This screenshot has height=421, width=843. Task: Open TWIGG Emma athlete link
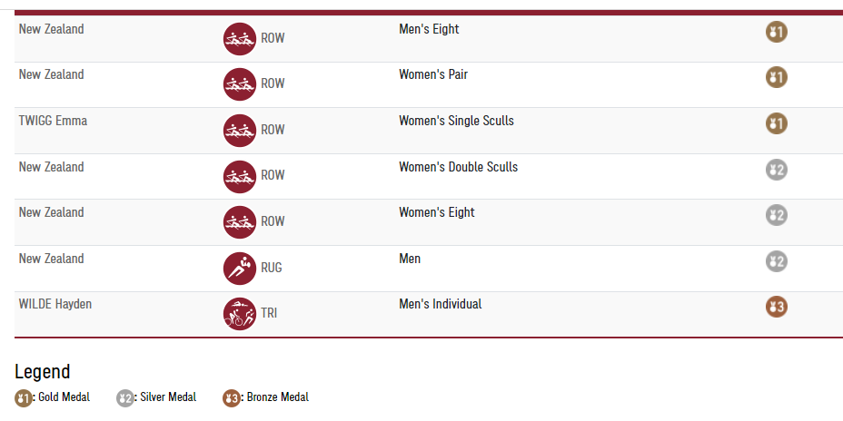point(53,121)
